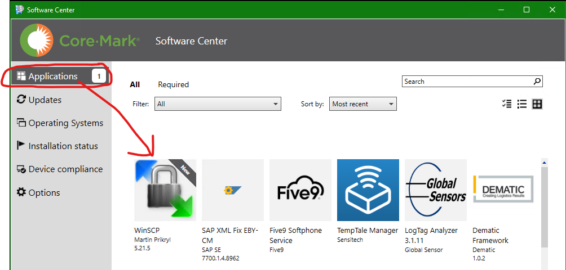Image resolution: width=566 pixels, height=270 pixels.
Task: Click publisher text Global Sensor
Action: [x=424, y=250]
